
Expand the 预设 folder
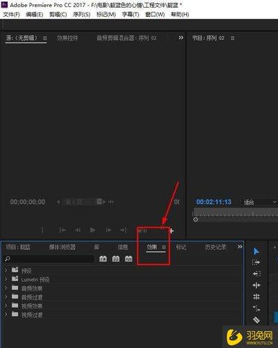[x=6, y=270]
